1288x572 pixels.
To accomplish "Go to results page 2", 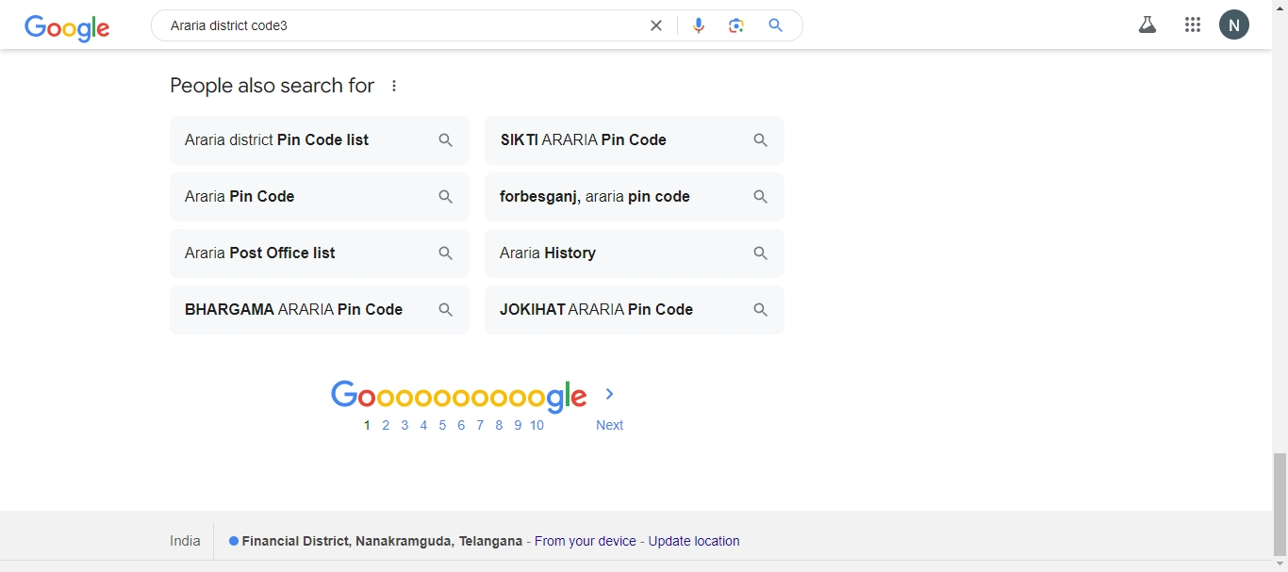I will coord(386,425).
